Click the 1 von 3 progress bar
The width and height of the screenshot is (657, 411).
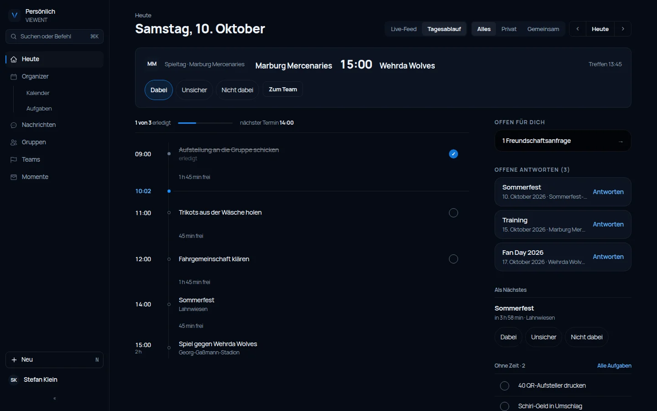(x=205, y=123)
